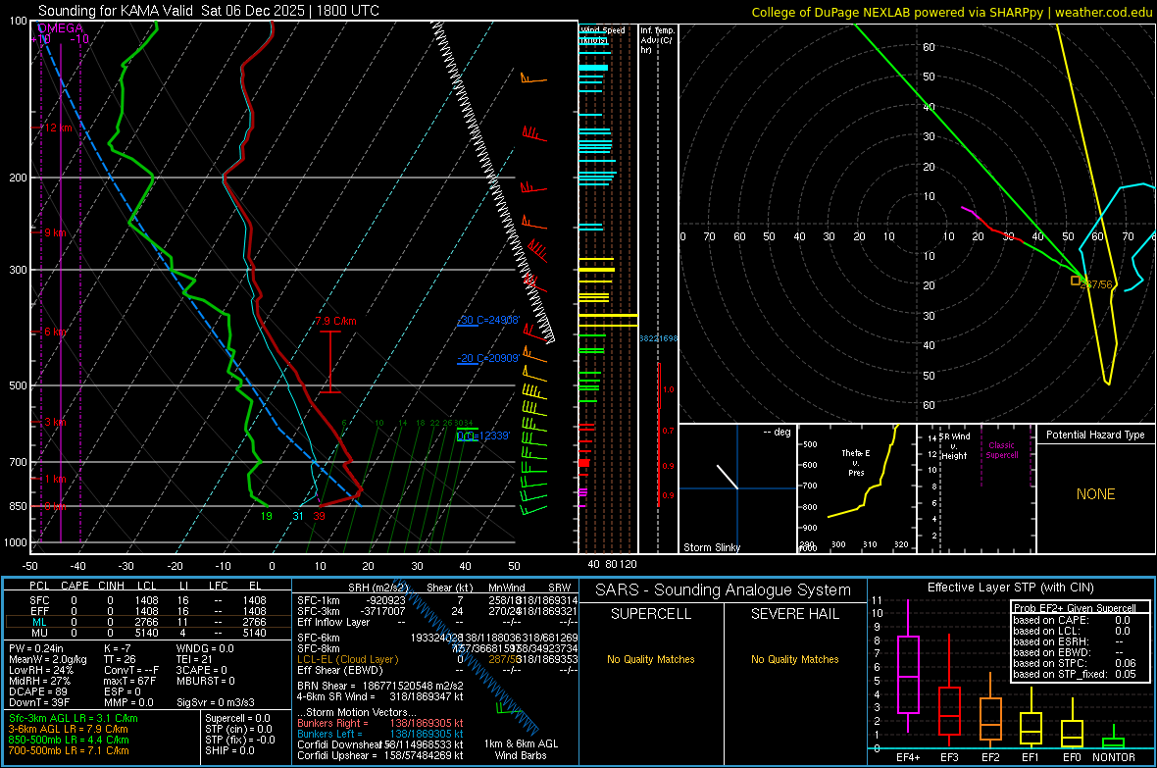Select the red surface temperature value 39

pyautogui.click(x=319, y=516)
